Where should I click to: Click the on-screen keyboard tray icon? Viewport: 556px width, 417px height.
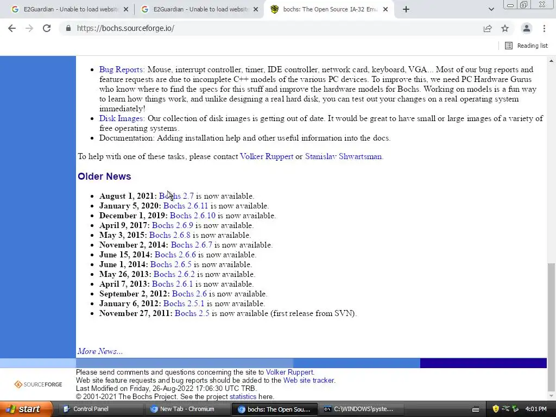(x=476, y=409)
